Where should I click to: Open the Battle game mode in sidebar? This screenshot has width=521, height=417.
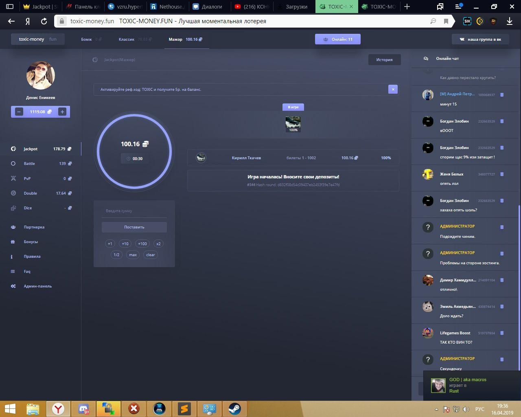pyautogui.click(x=29, y=164)
